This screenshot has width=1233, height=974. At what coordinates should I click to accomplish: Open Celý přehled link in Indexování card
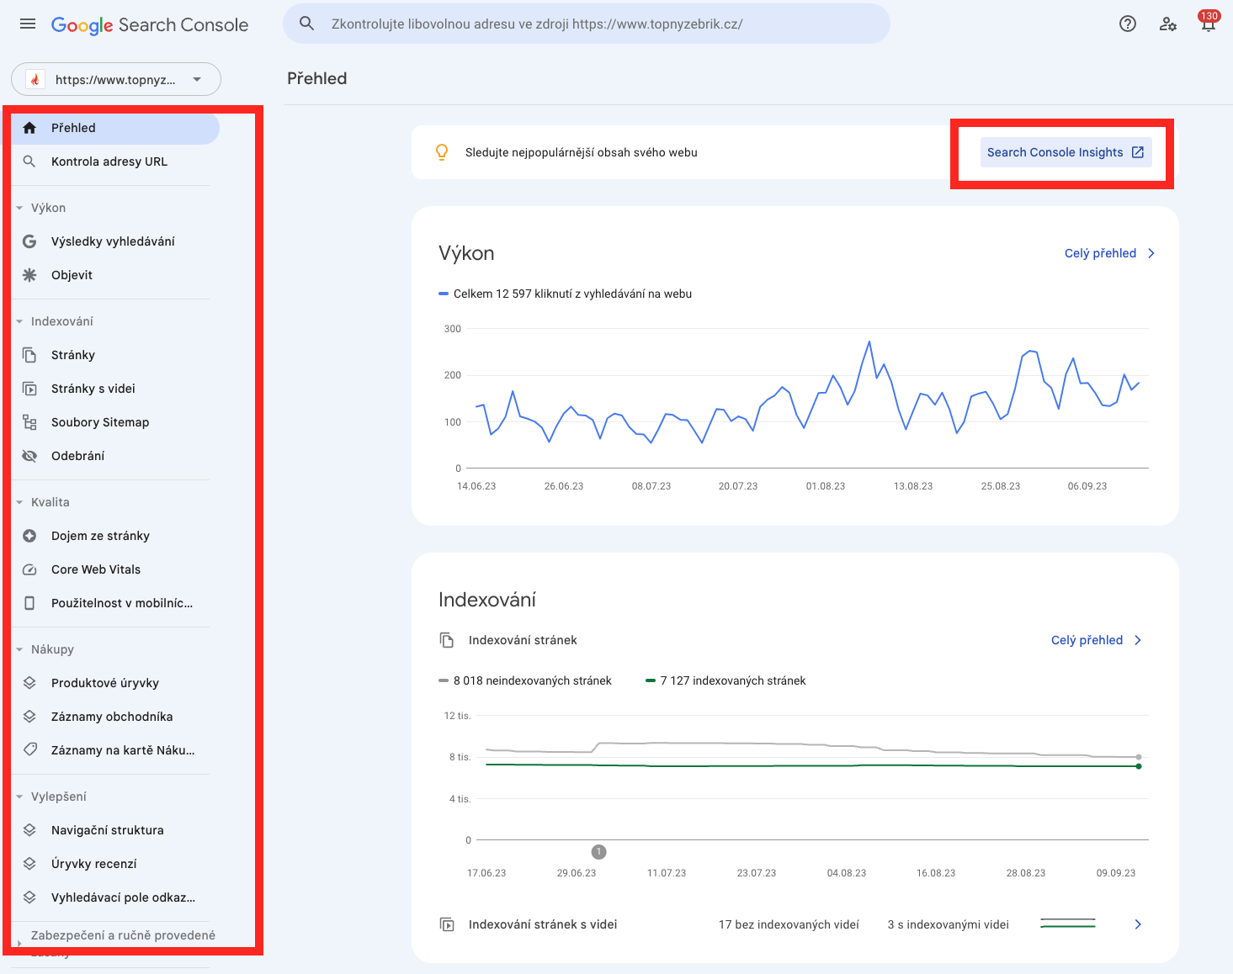point(1097,640)
